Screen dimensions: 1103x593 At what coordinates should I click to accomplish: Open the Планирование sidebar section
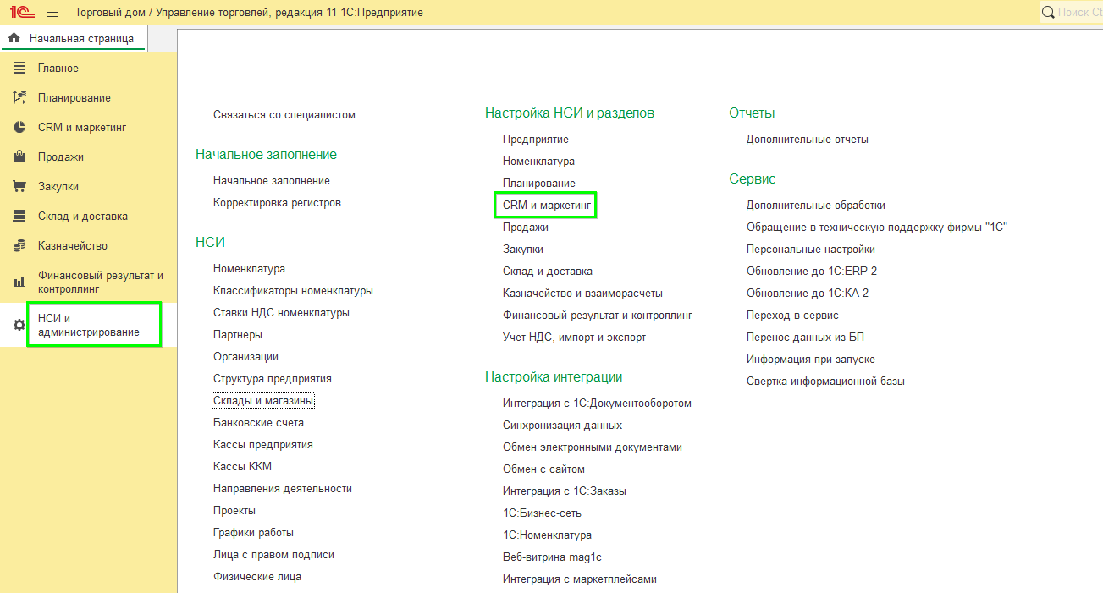(x=74, y=97)
